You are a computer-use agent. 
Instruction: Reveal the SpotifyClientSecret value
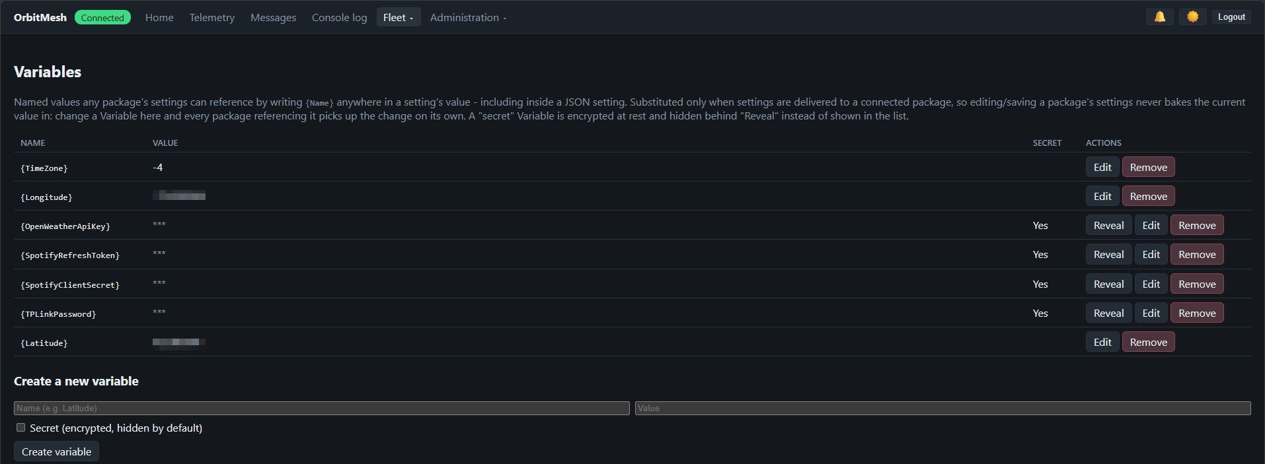click(x=1108, y=284)
